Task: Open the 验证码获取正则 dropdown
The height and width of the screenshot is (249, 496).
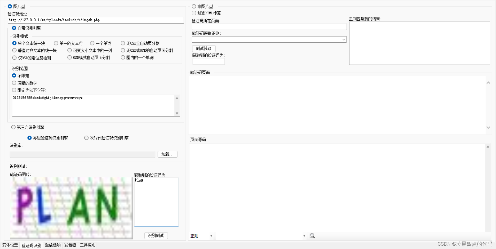Action: [344, 40]
